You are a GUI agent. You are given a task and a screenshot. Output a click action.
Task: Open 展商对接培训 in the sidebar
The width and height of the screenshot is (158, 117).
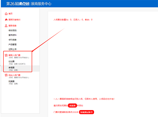(14, 19)
